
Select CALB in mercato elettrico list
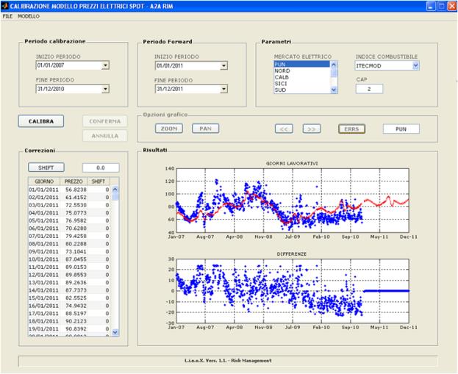click(x=301, y=77)
